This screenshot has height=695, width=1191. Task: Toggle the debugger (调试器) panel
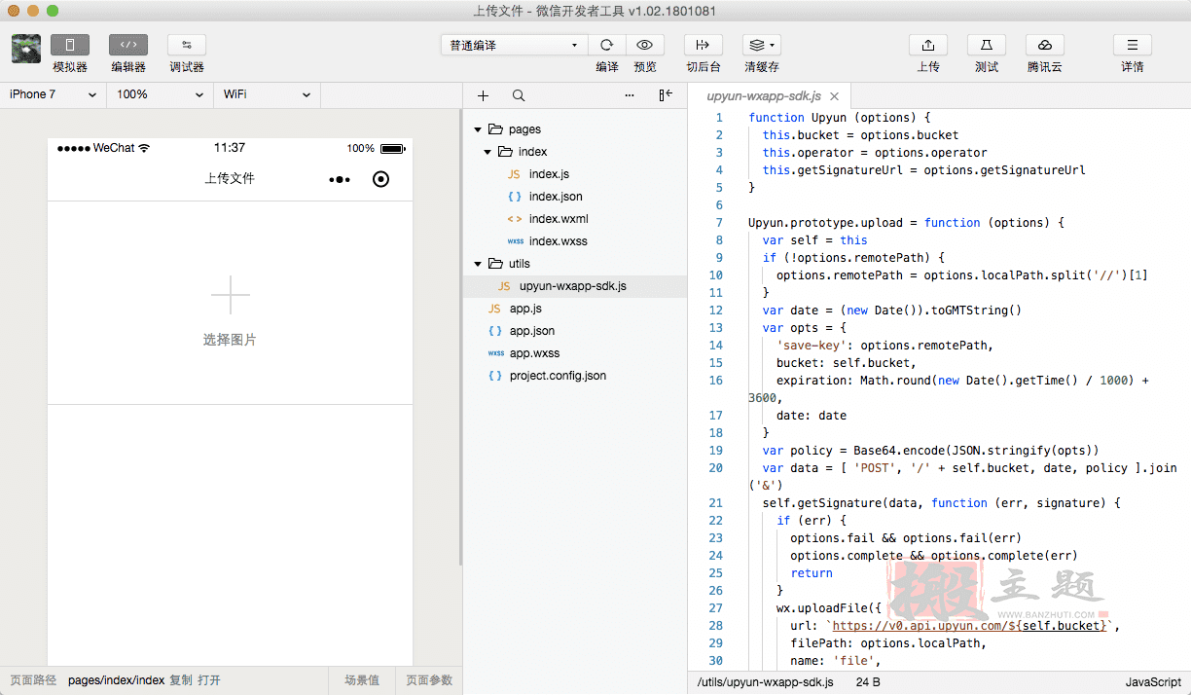coord(187,45)
